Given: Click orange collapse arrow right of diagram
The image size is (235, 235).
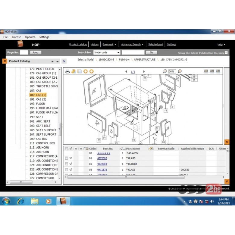Looking at the screenshot, I should point(227,142).
